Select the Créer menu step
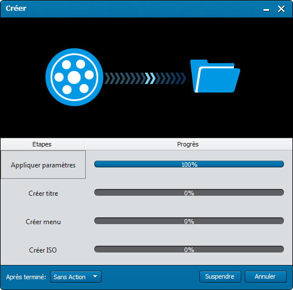Screen dimensions: 293x290 pos(43,222)
